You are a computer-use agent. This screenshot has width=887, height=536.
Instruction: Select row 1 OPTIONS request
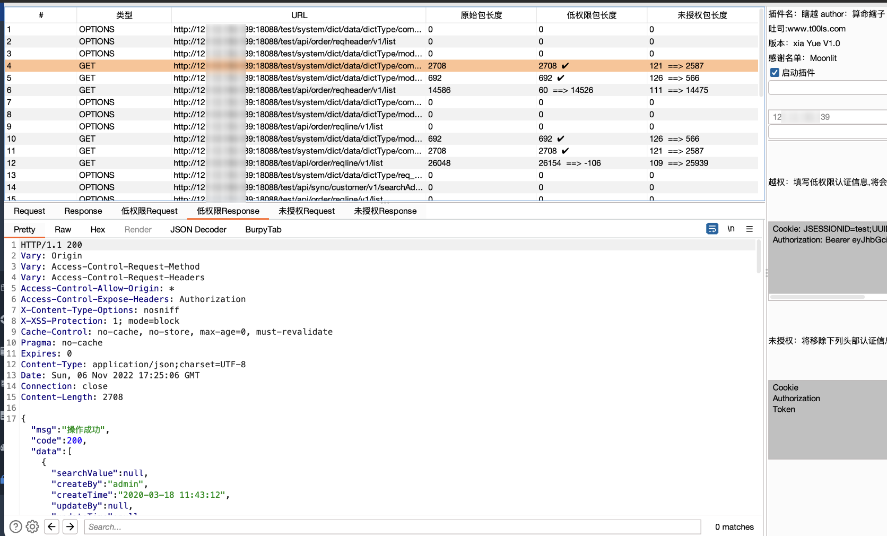point(381,29)
